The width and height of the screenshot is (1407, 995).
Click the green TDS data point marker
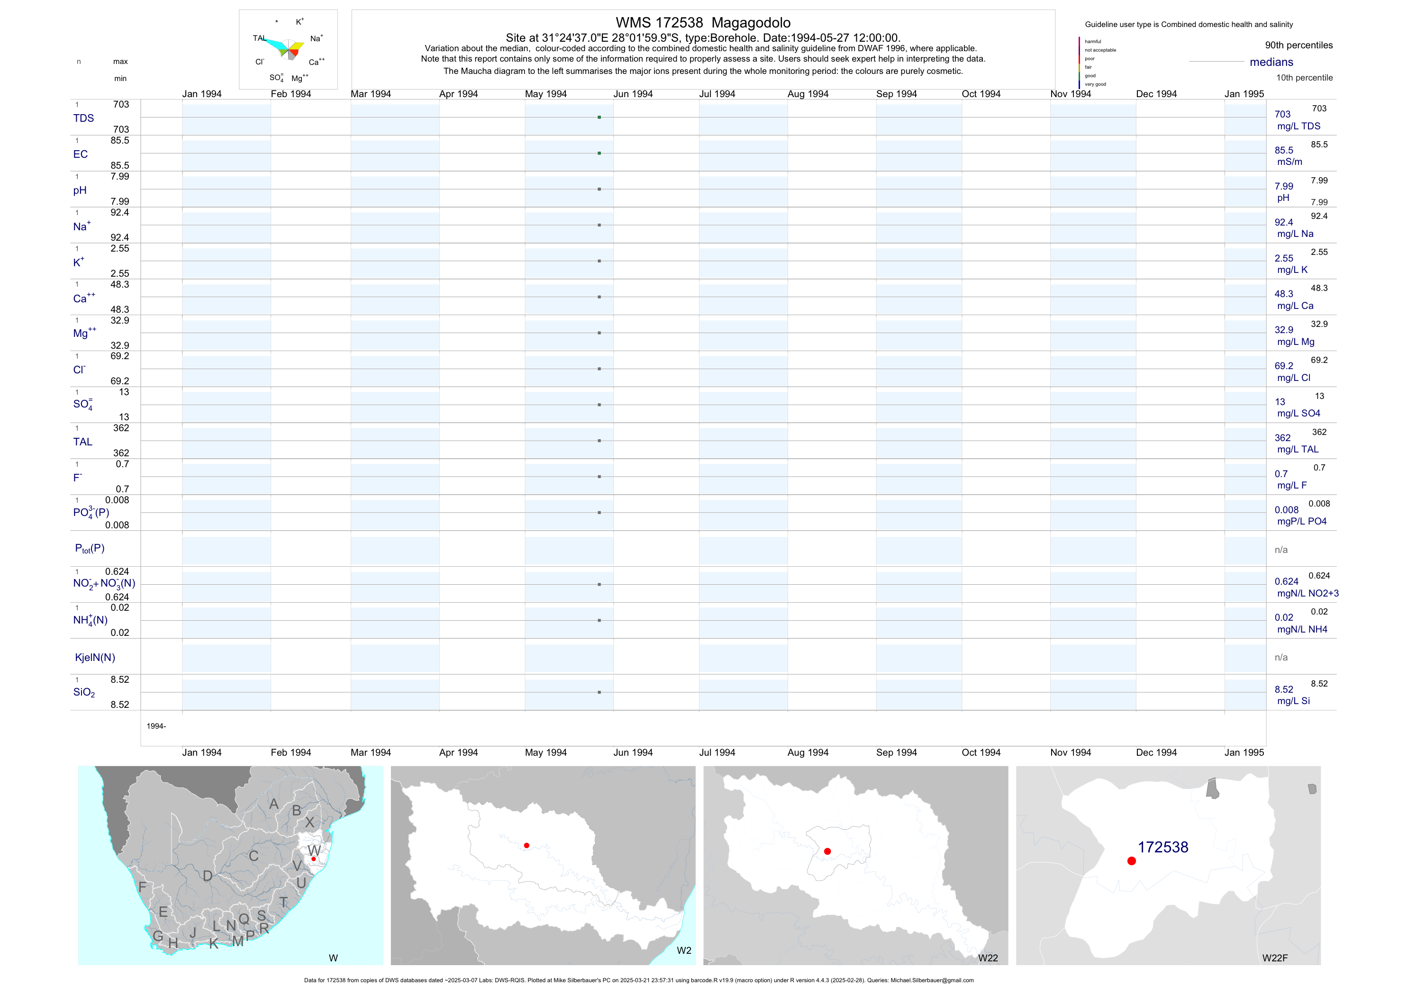click(599, 117)
